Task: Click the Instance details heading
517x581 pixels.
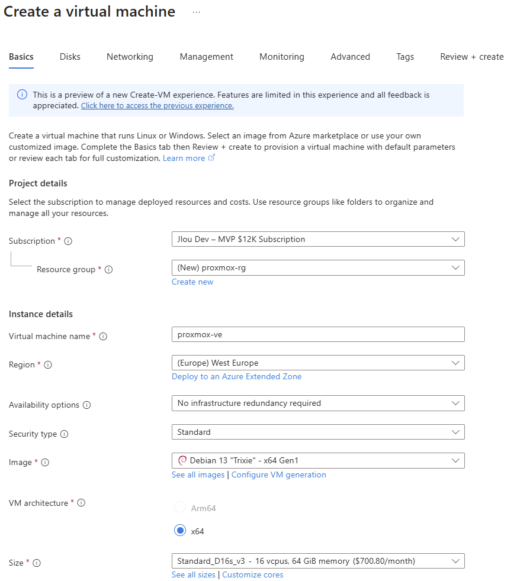Action: click(x=41, y=314)
